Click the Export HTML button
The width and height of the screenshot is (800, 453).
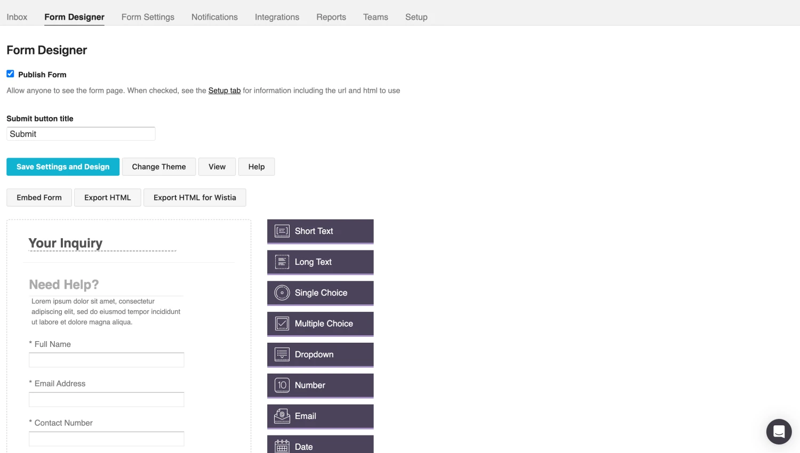(x=107, y=197)
